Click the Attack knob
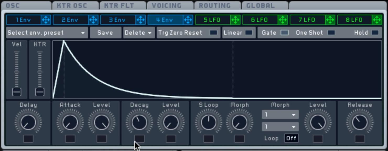This screenshot has height=151, width=388. coord(70,122)
